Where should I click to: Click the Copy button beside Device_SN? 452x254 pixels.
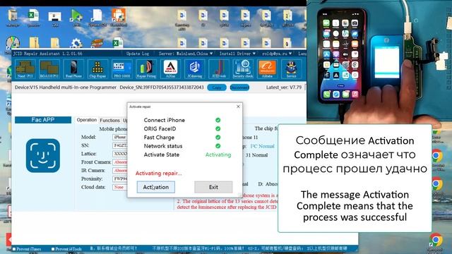pyautogui.click(x=217, y=87)
